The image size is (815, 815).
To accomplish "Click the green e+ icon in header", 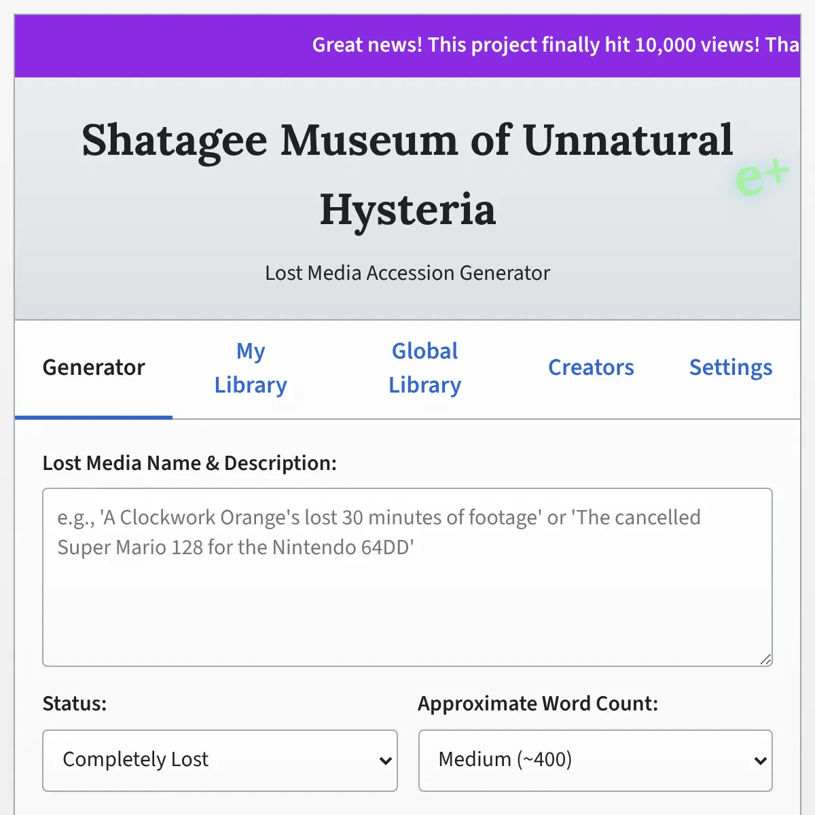I will [762, 178].
